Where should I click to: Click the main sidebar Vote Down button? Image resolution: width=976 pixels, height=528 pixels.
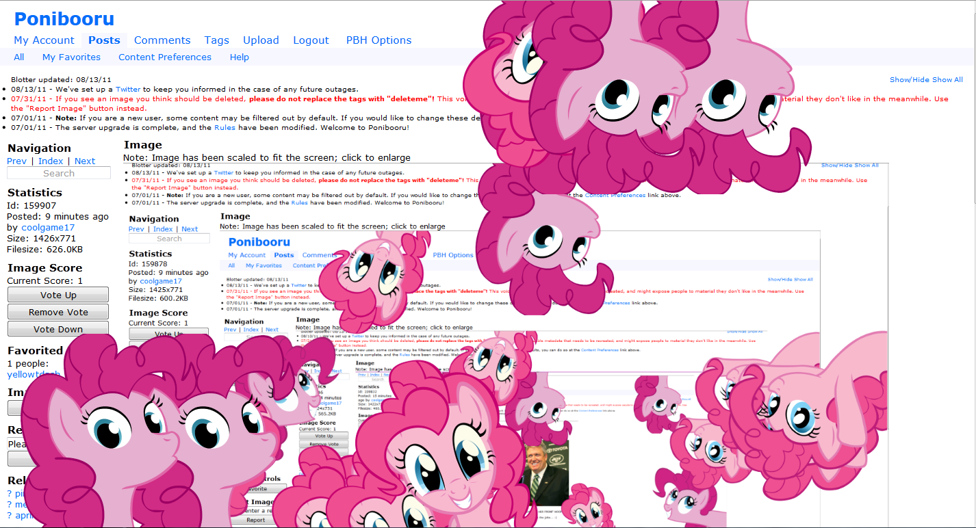click(58, 329)
